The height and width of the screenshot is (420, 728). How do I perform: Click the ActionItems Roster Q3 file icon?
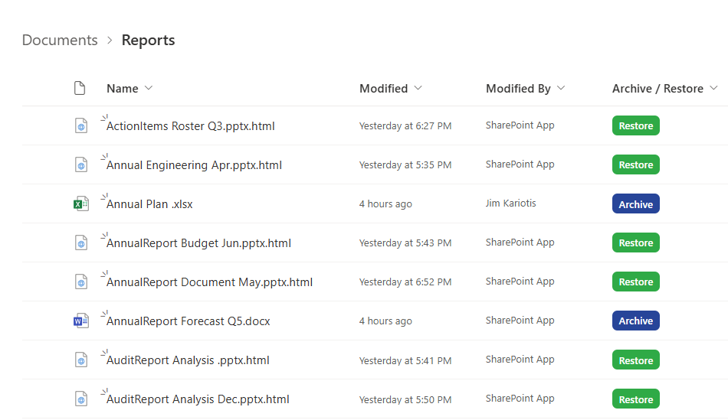80,126
